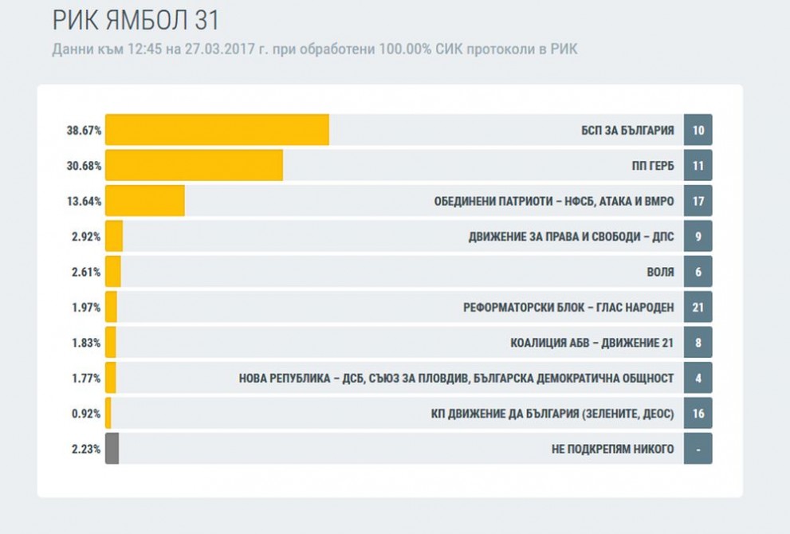
Task: Select the number 16 badge for ДА БЪЛГАРИЯ
Action: click(698, 413)
